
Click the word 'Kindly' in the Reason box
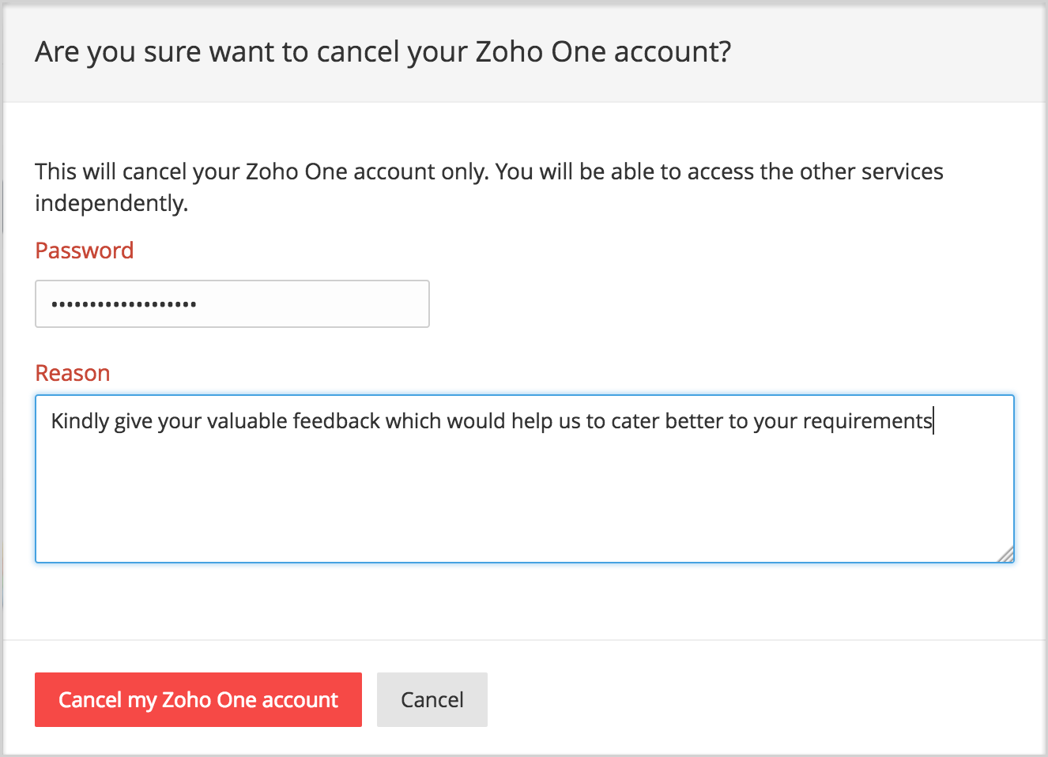click(x=80, y=421)
